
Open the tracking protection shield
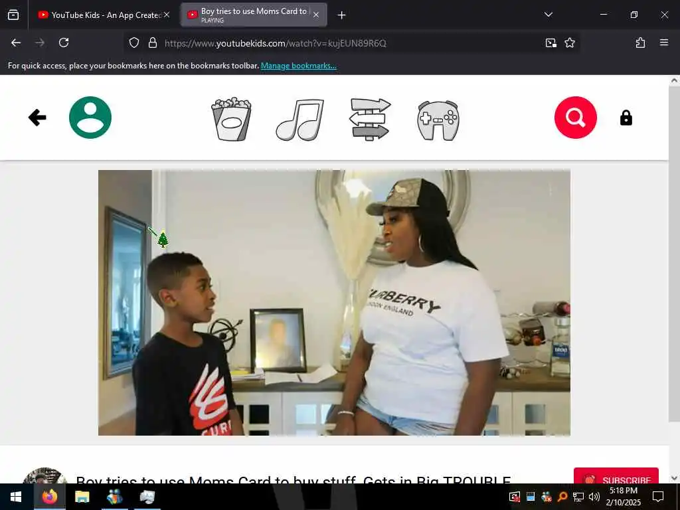click(x=134, y=43)
